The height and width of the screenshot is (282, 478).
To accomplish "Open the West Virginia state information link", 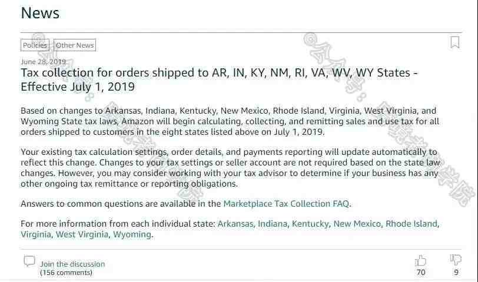I will pyautogui.click(x=82, y=234).
